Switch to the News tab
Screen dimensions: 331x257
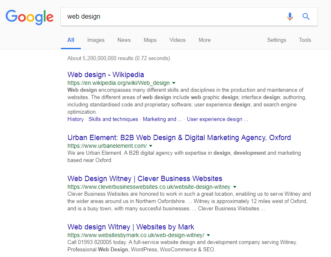pyautogui.click(x=124, y=40)
